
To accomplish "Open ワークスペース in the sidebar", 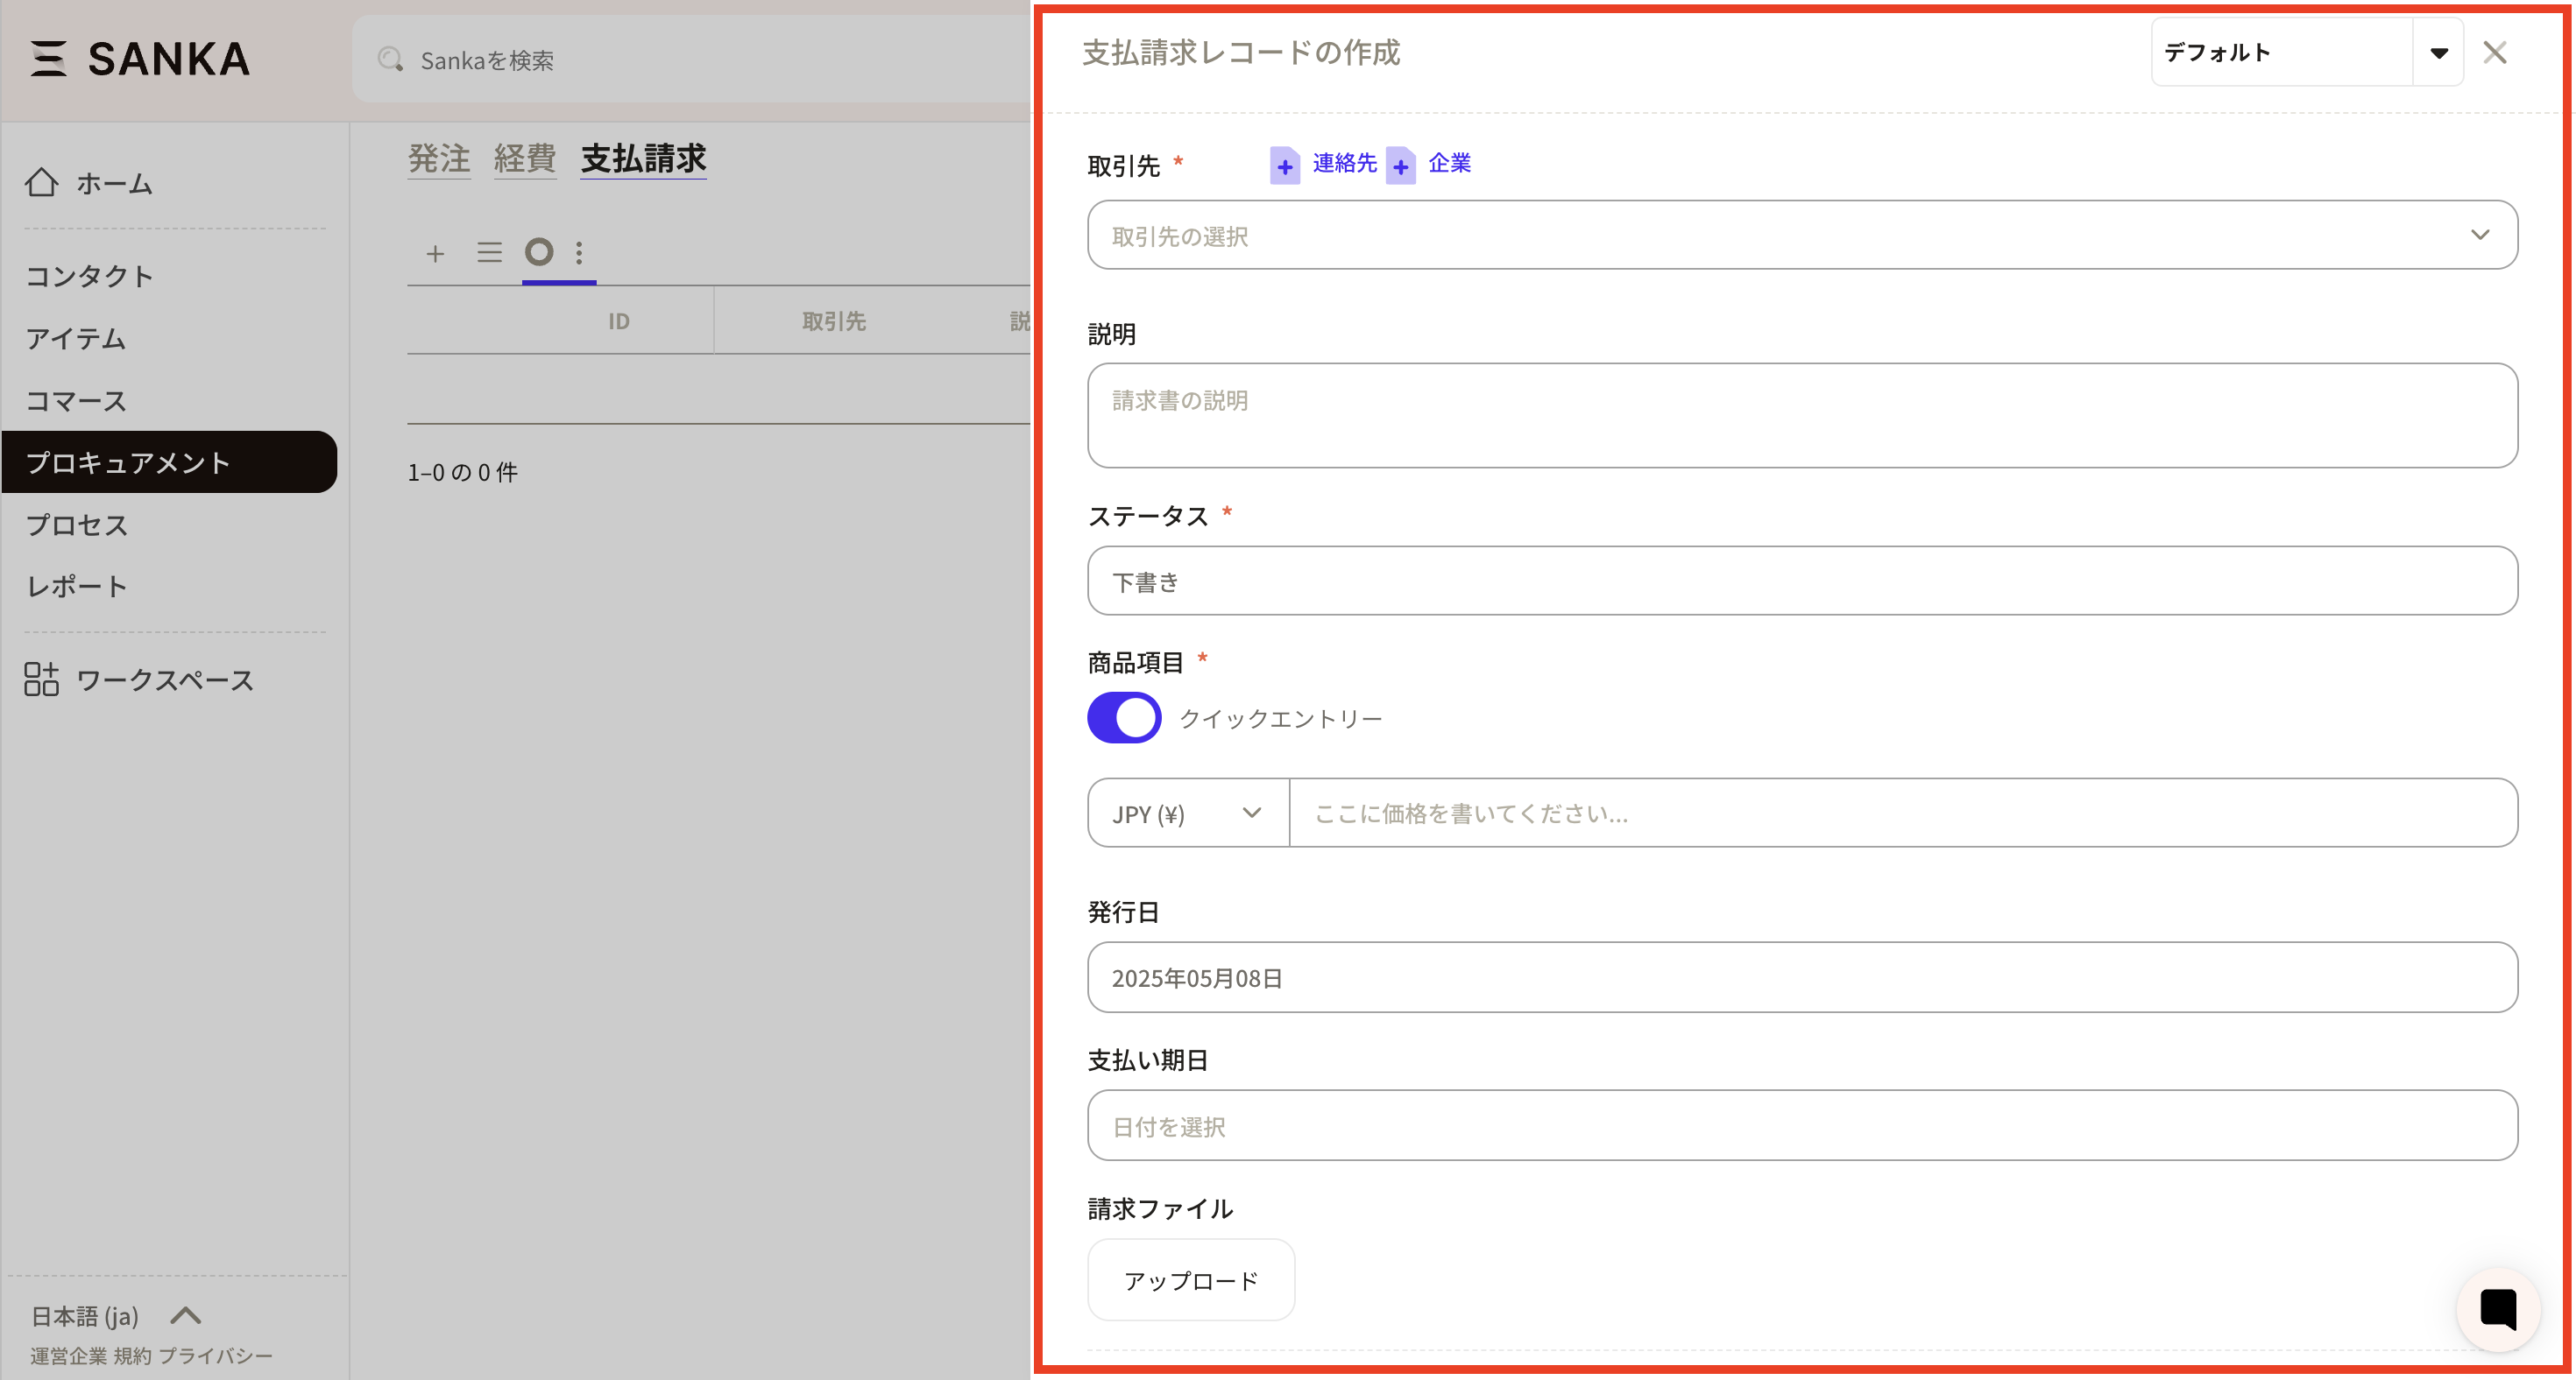I will (165, 680).
